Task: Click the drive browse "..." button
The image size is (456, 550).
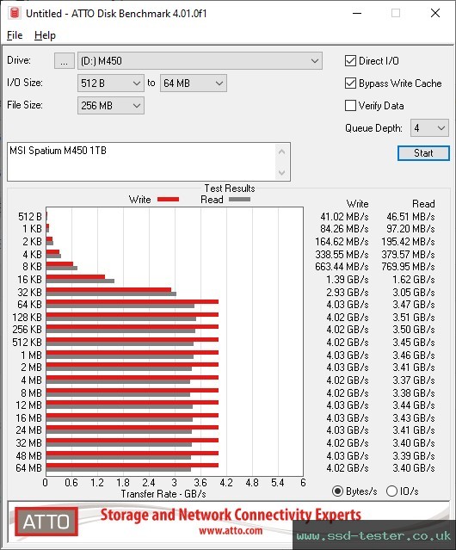Action: tap(65, 61)
